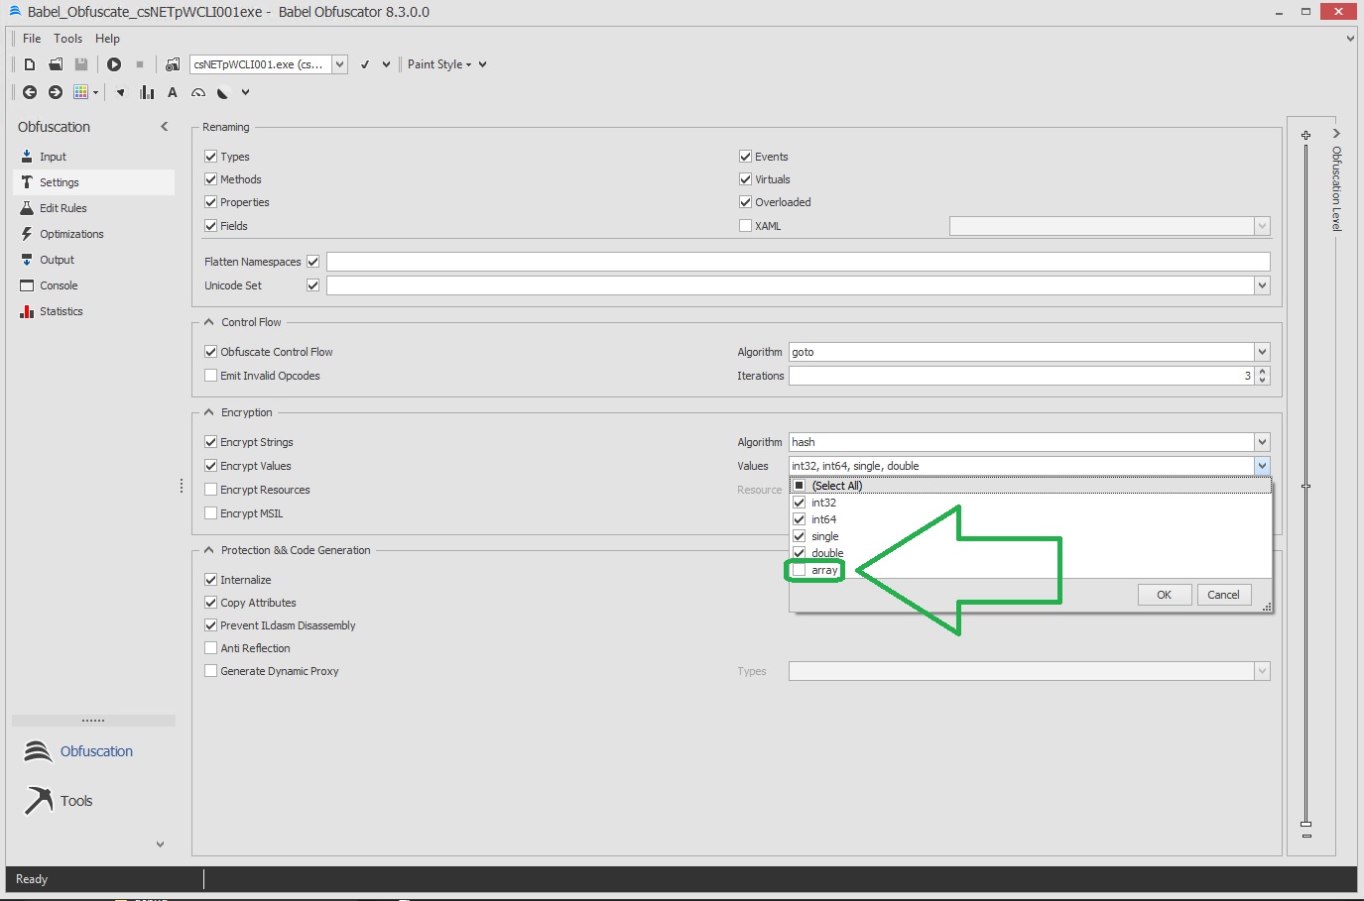Open a project using the folder icon

[56, 64]
